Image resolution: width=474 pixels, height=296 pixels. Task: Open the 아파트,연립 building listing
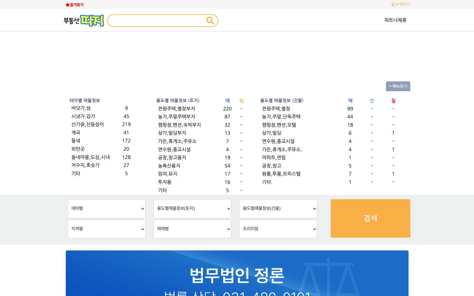[274, 157]
